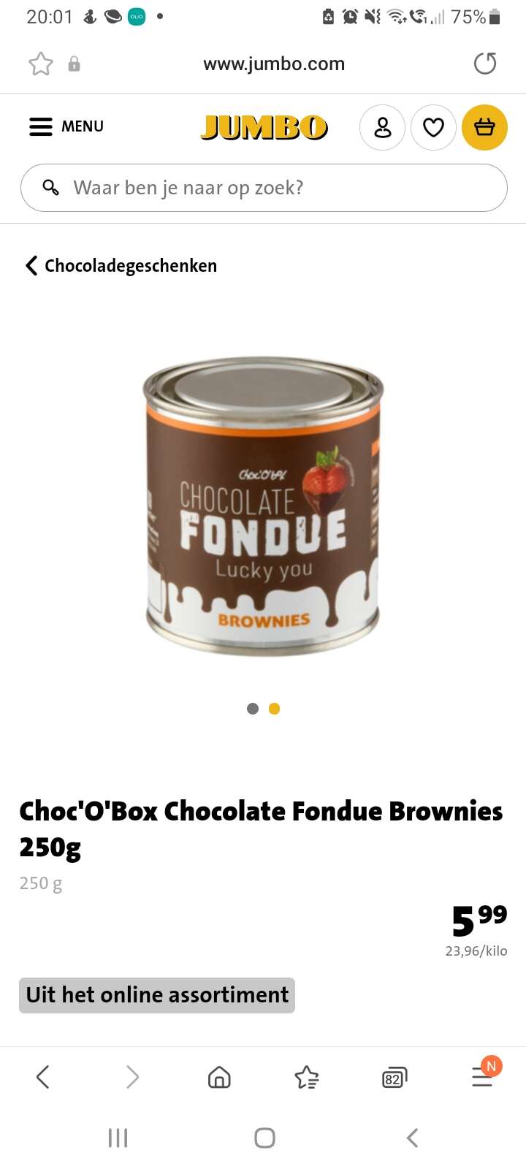Screen dimensions: 526x1169
Task: Open the user account profile icon
Action: 382,128
